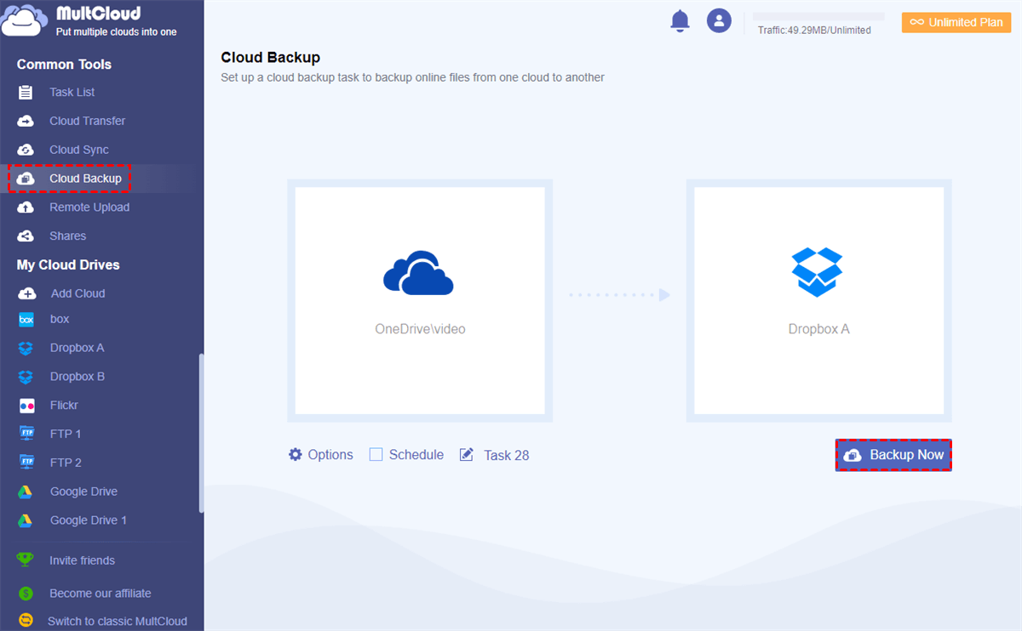Open Task List from Common Tools
Screen dimensions: 1022x631
tap(72, 92)
